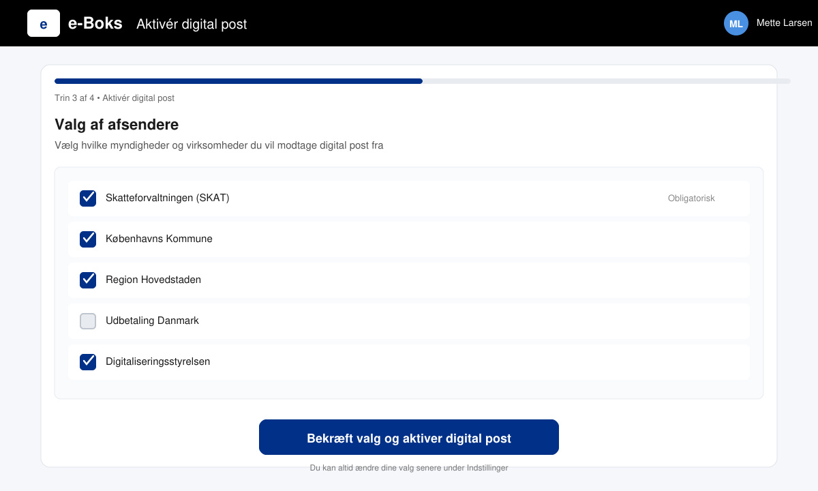Uncheck the Region Hovedstaden checkbox
The height and width of the screenshot is (491, 818).
[x=88, y=280]
